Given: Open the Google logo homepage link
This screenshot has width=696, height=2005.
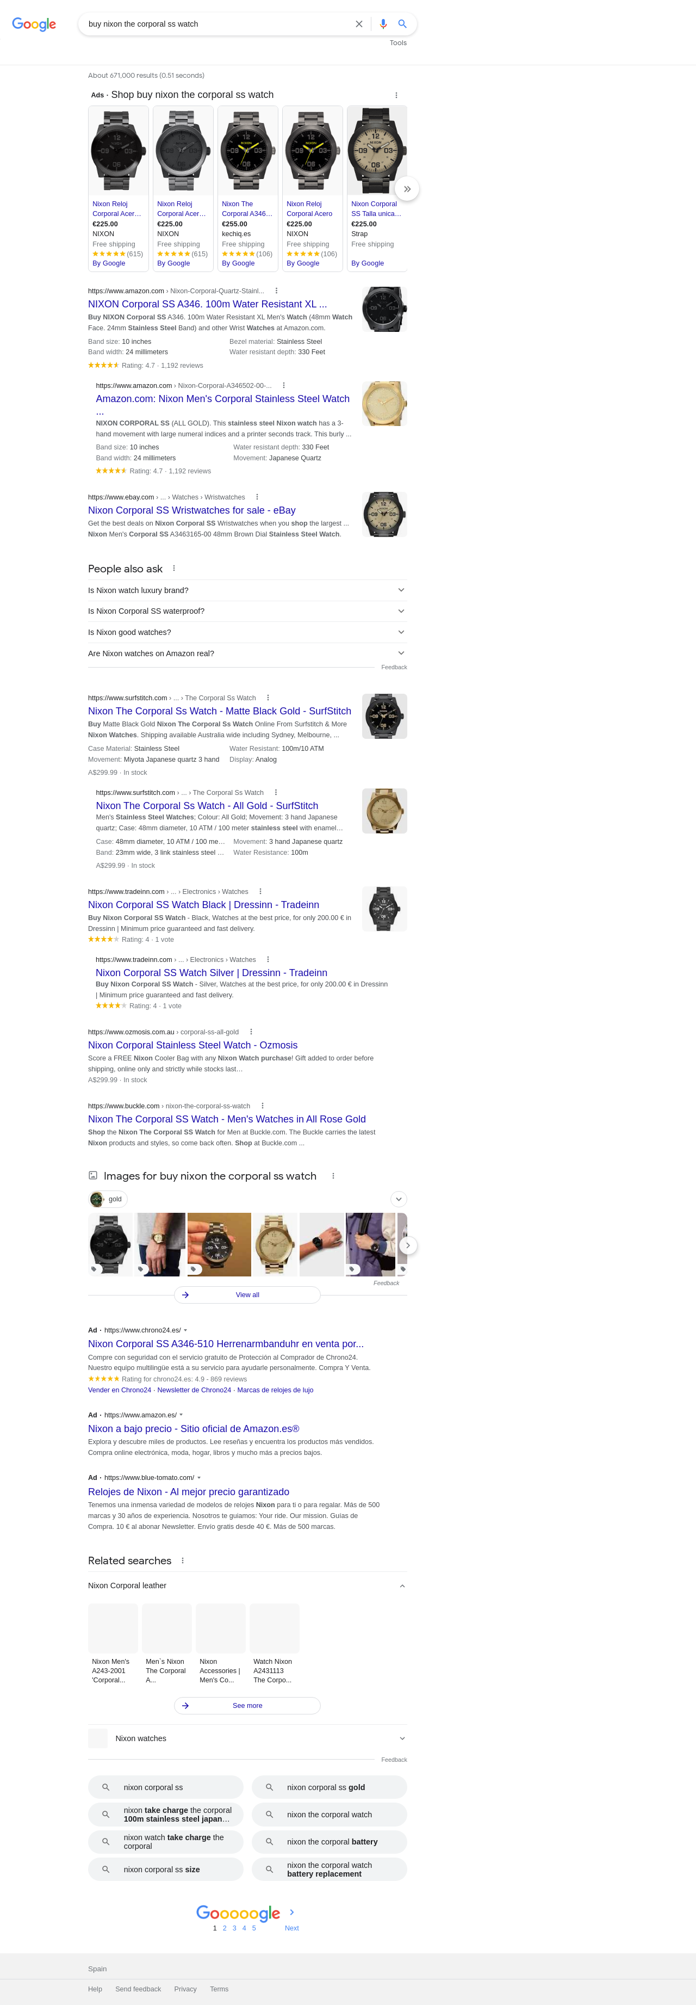Looking at the screenshot, I should 34,24.
